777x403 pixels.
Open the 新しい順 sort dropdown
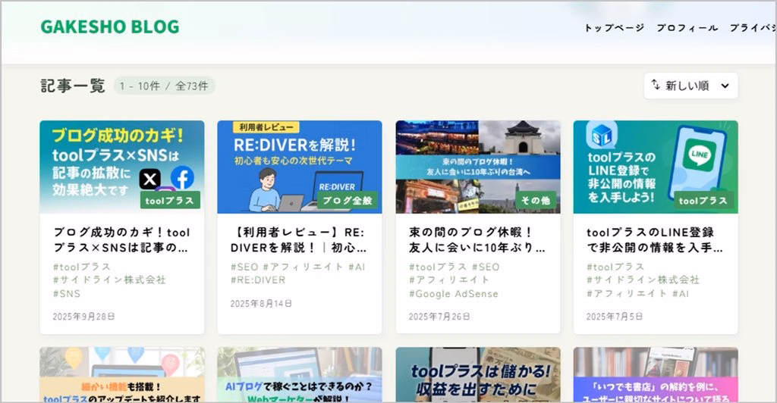(690, 86)
